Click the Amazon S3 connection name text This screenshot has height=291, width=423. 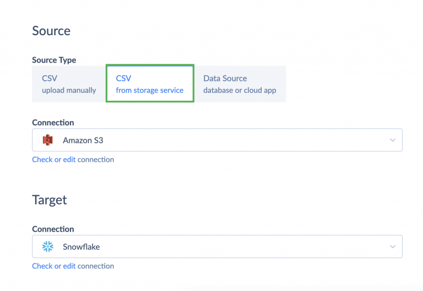coord(83,140)
